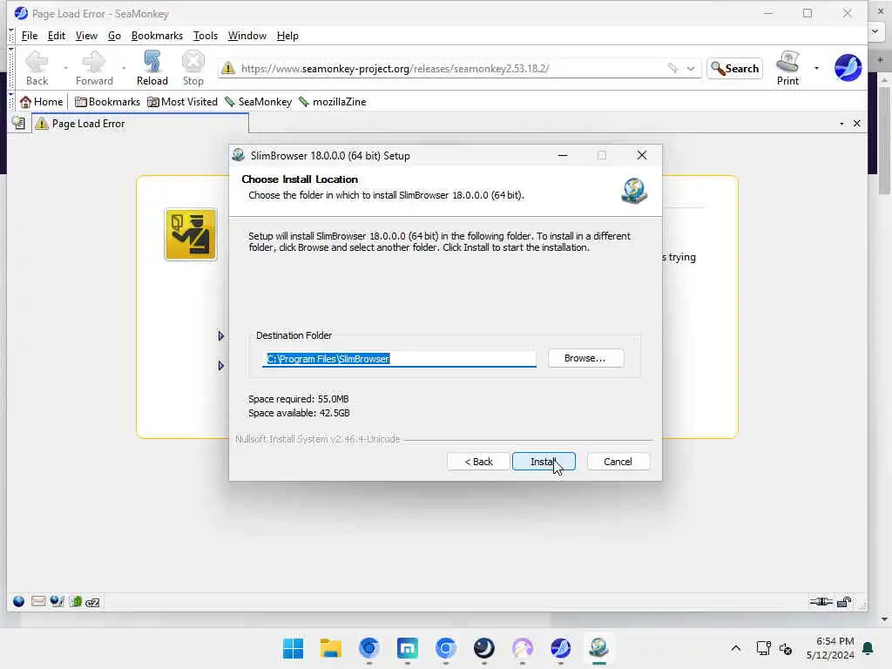Open the Bookmarks menu
Screen dimensions: 892x669
[157, 35]
